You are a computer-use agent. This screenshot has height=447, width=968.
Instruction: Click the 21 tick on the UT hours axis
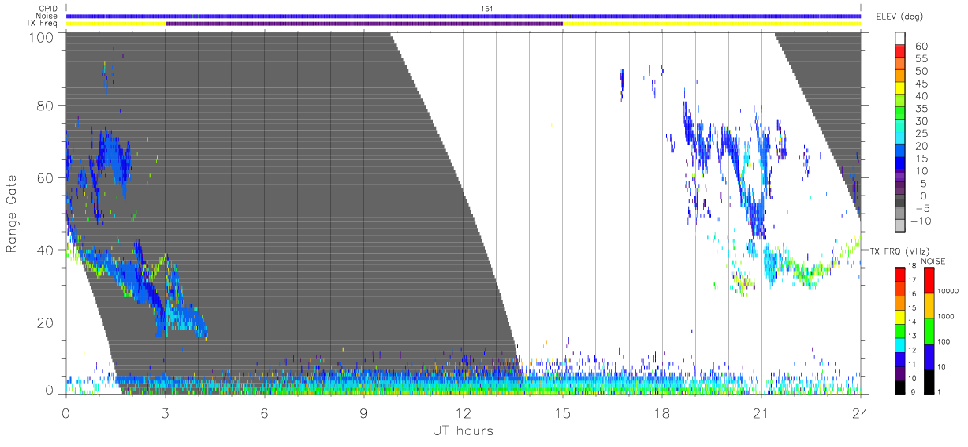[x=761, y=412]
